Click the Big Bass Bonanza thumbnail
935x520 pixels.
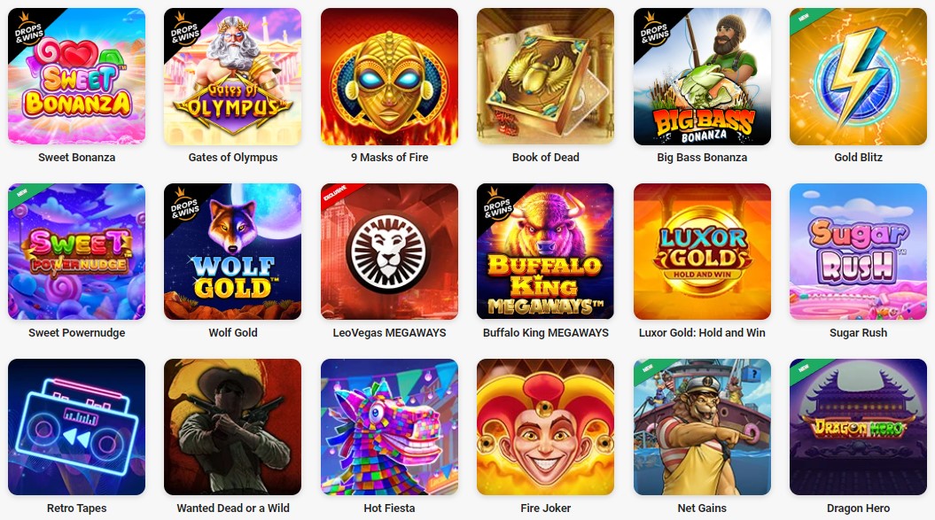click(702, 76)
